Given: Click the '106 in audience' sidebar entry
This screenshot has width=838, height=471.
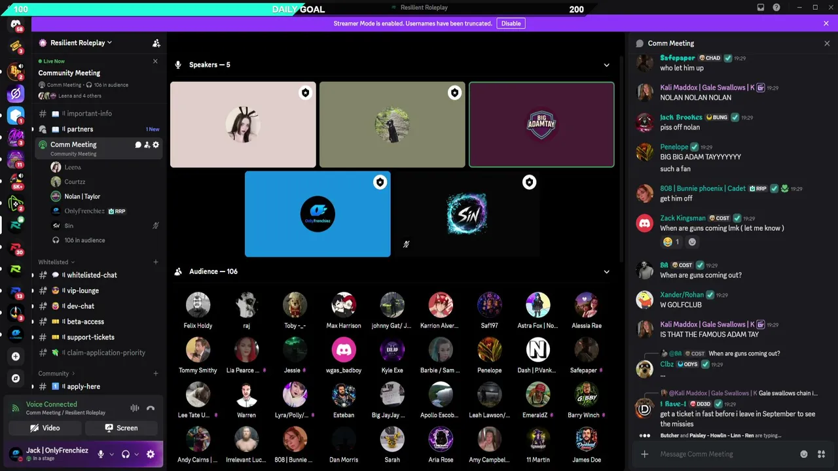Looking at the screenshot, I should coord(84,241).
